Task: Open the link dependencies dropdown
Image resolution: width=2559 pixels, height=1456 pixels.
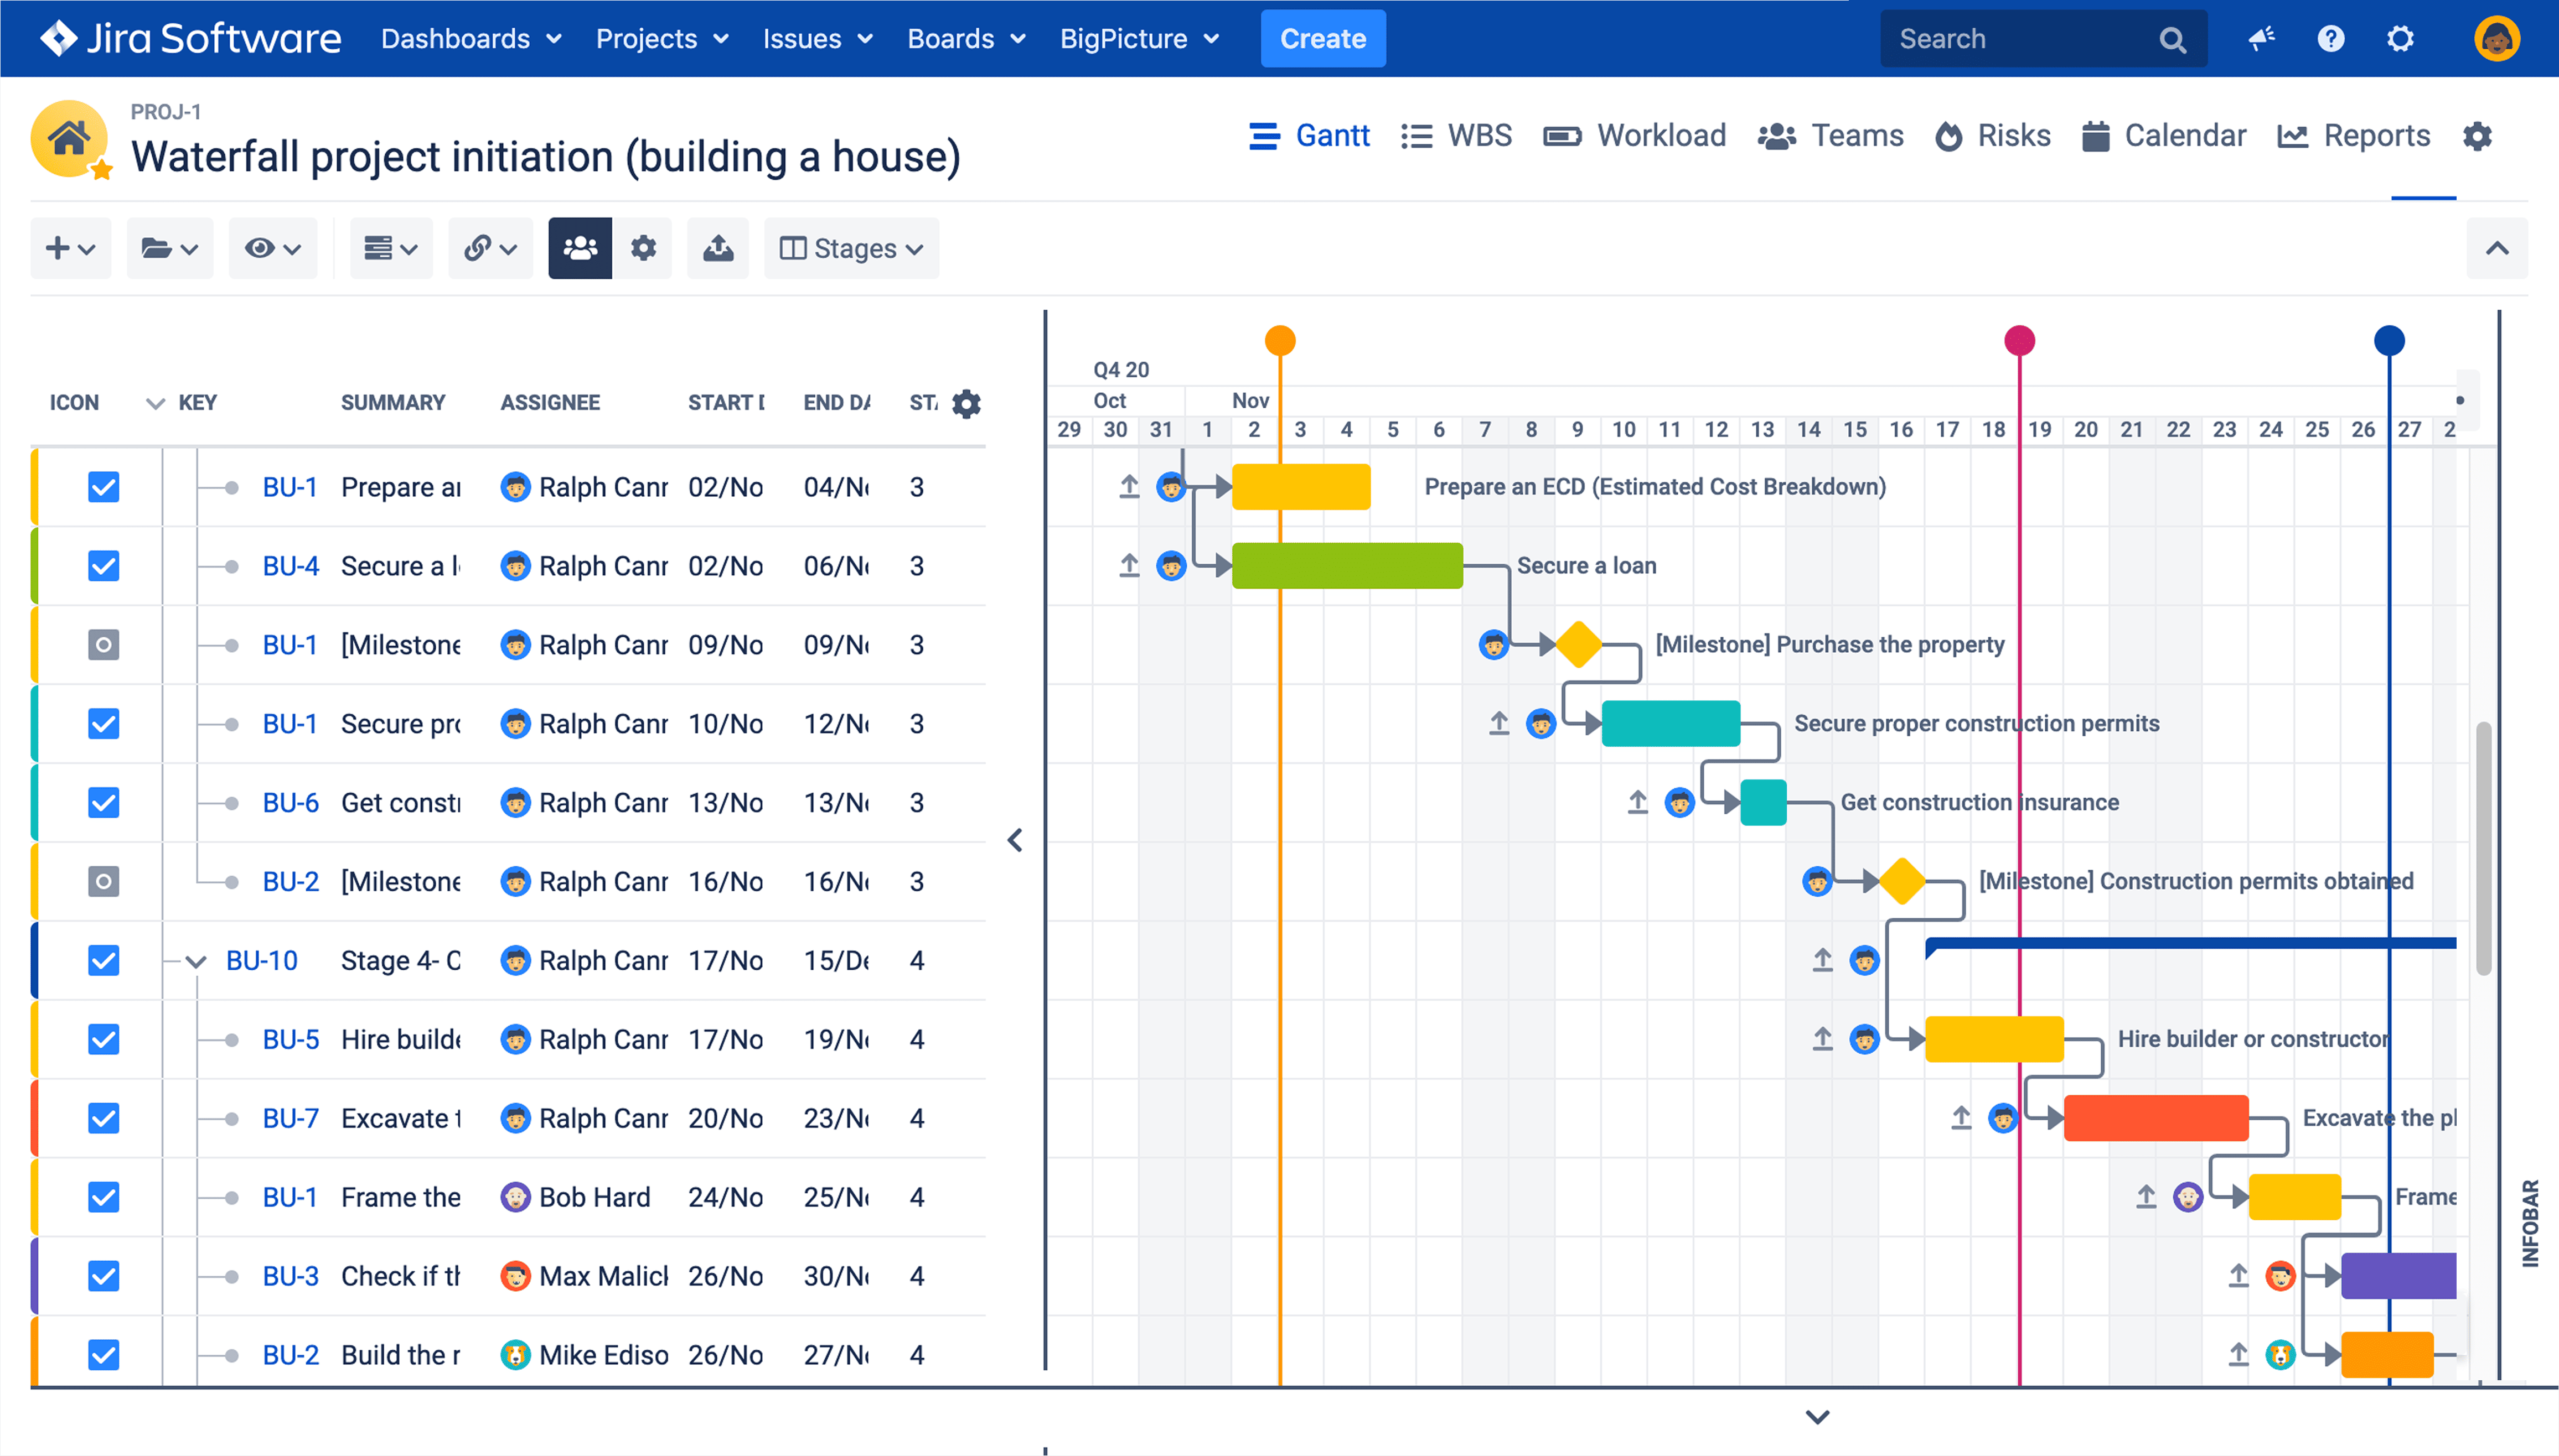Action: coord(490,248)
